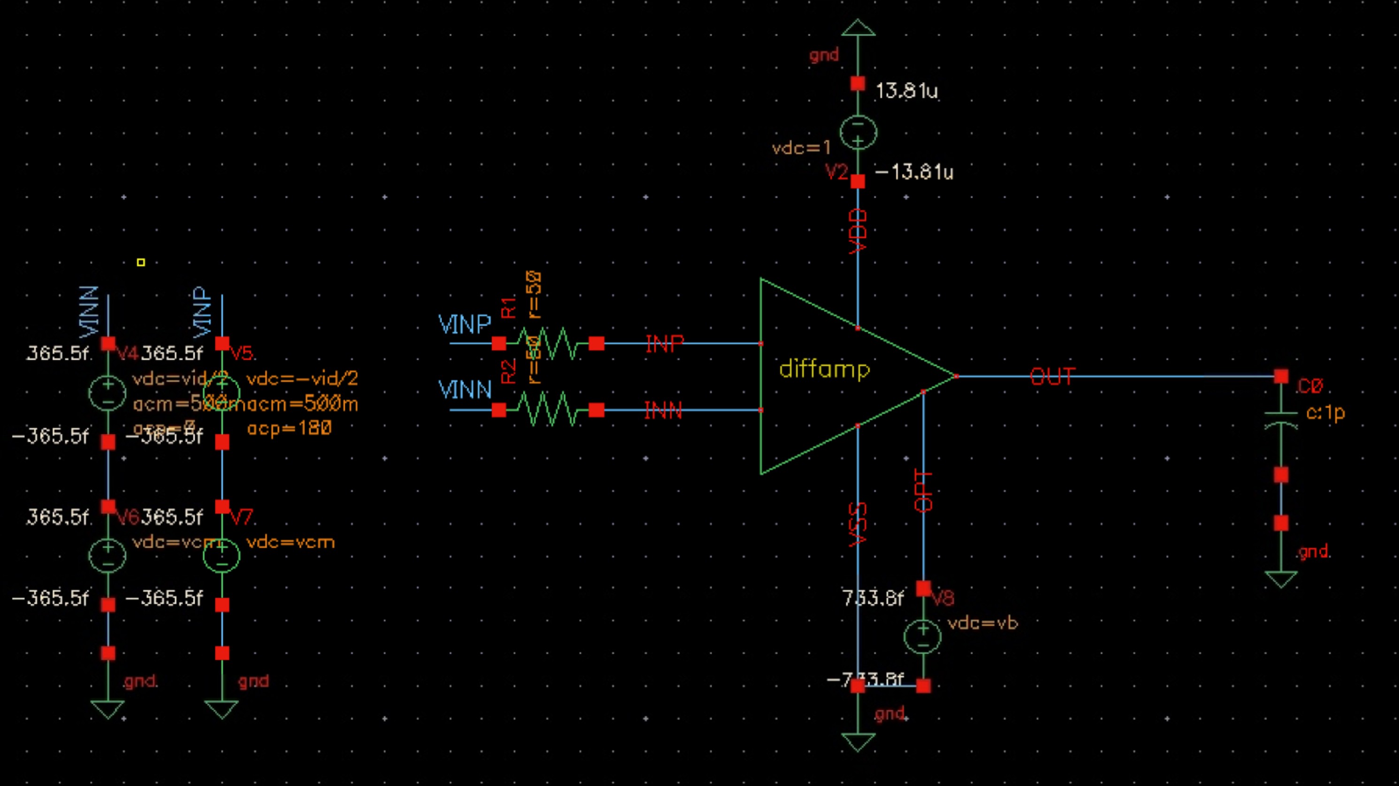Click the V2 vdc=1 voltage source
The image size is (1399, 786).
point(858,132)
